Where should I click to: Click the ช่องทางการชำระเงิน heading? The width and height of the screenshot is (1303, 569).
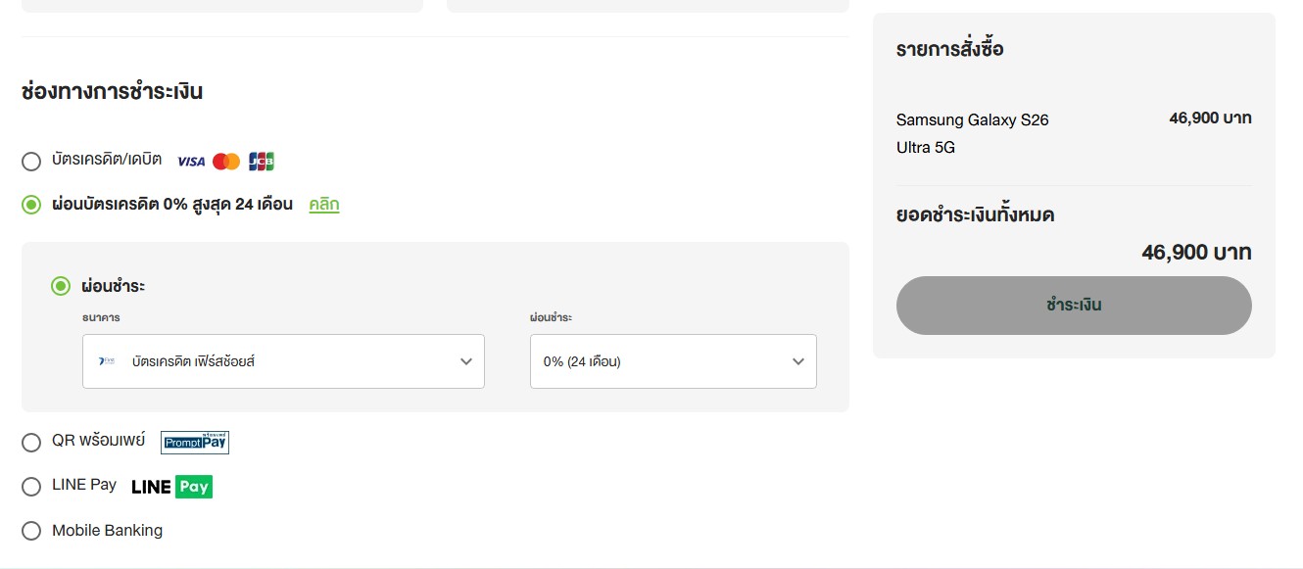tap(112, 92)
